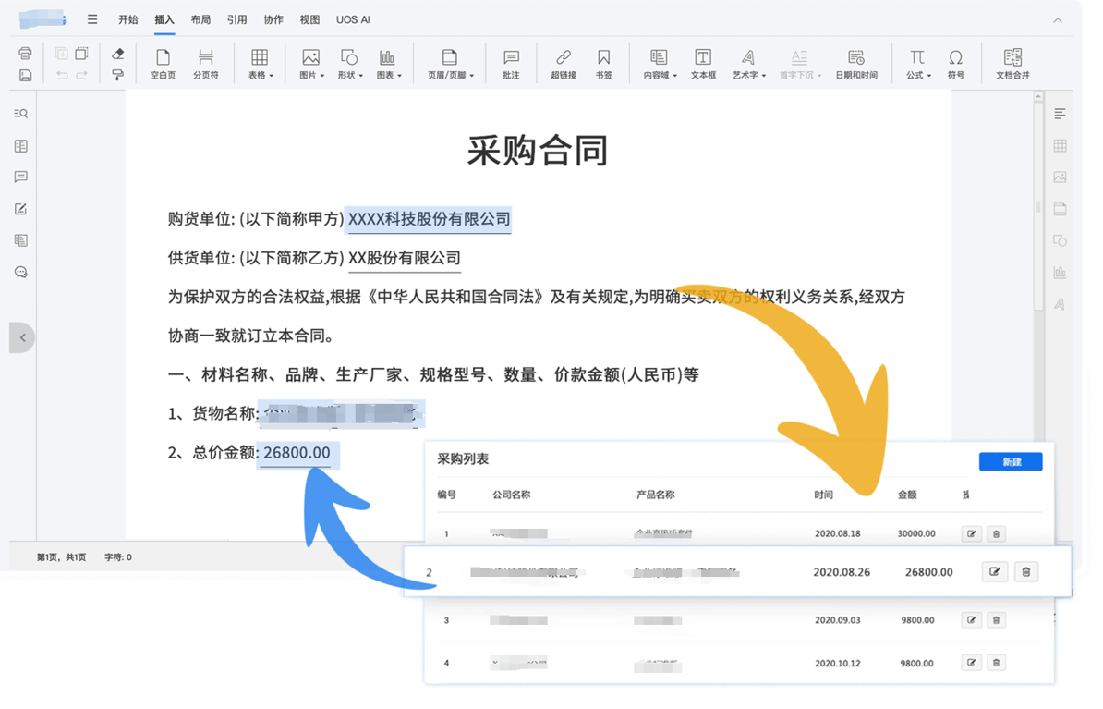Click the 文档合并 document merge icon
The image size is (1103, 709).
click(x=1012, y=64)
